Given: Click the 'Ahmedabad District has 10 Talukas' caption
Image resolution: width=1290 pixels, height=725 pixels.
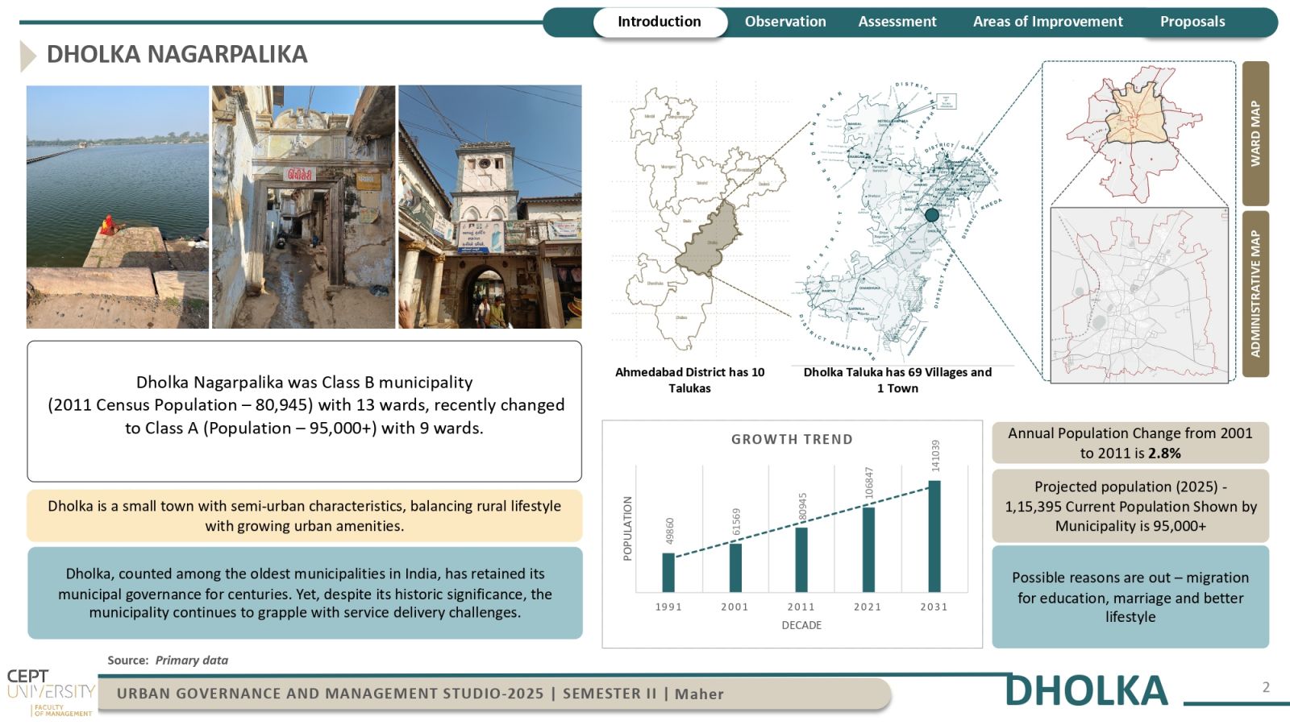Looking at the screenshot, I should coord(689,380).
